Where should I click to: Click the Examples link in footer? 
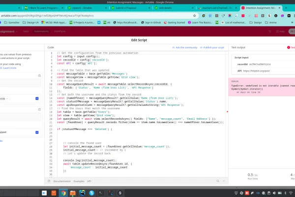(80, 181)
